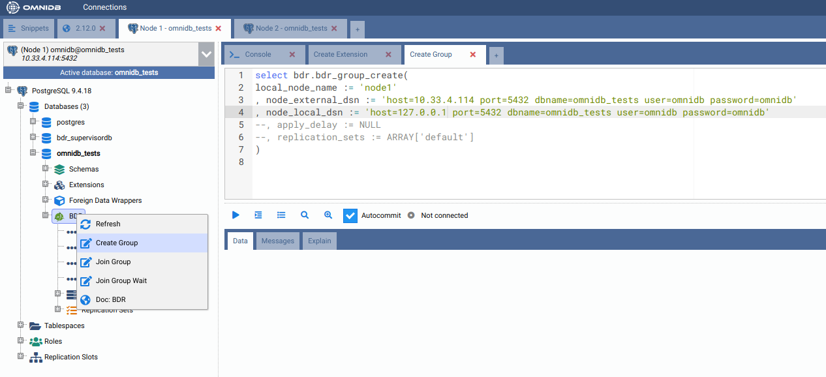Click the Databases stack icon

(x=35, y=106)
